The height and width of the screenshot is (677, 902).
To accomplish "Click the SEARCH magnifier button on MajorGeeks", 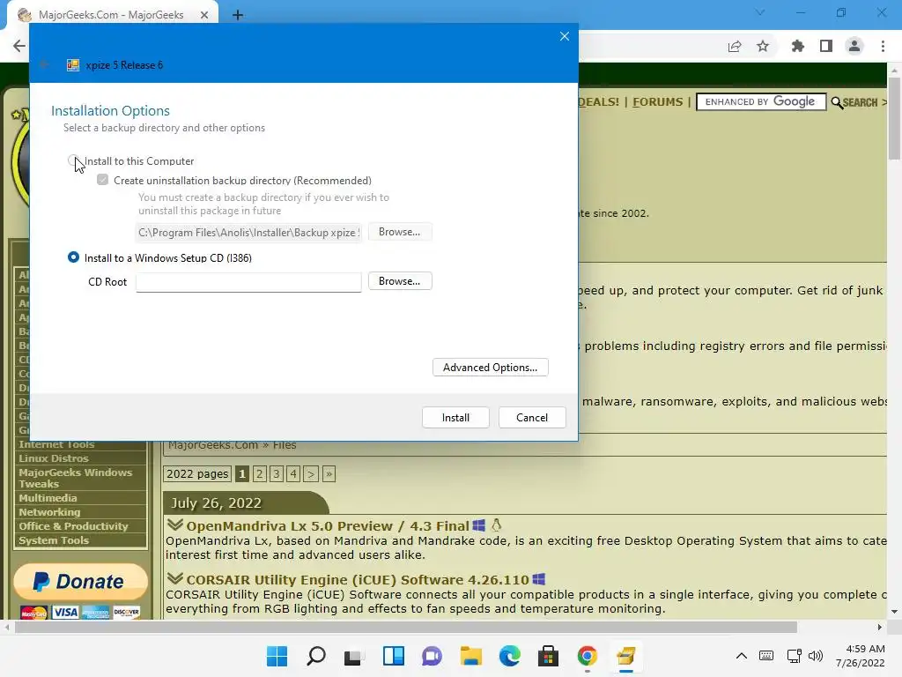I will point(854,102).
